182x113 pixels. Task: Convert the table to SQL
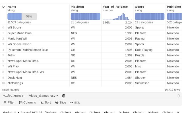tap(75, 103)
